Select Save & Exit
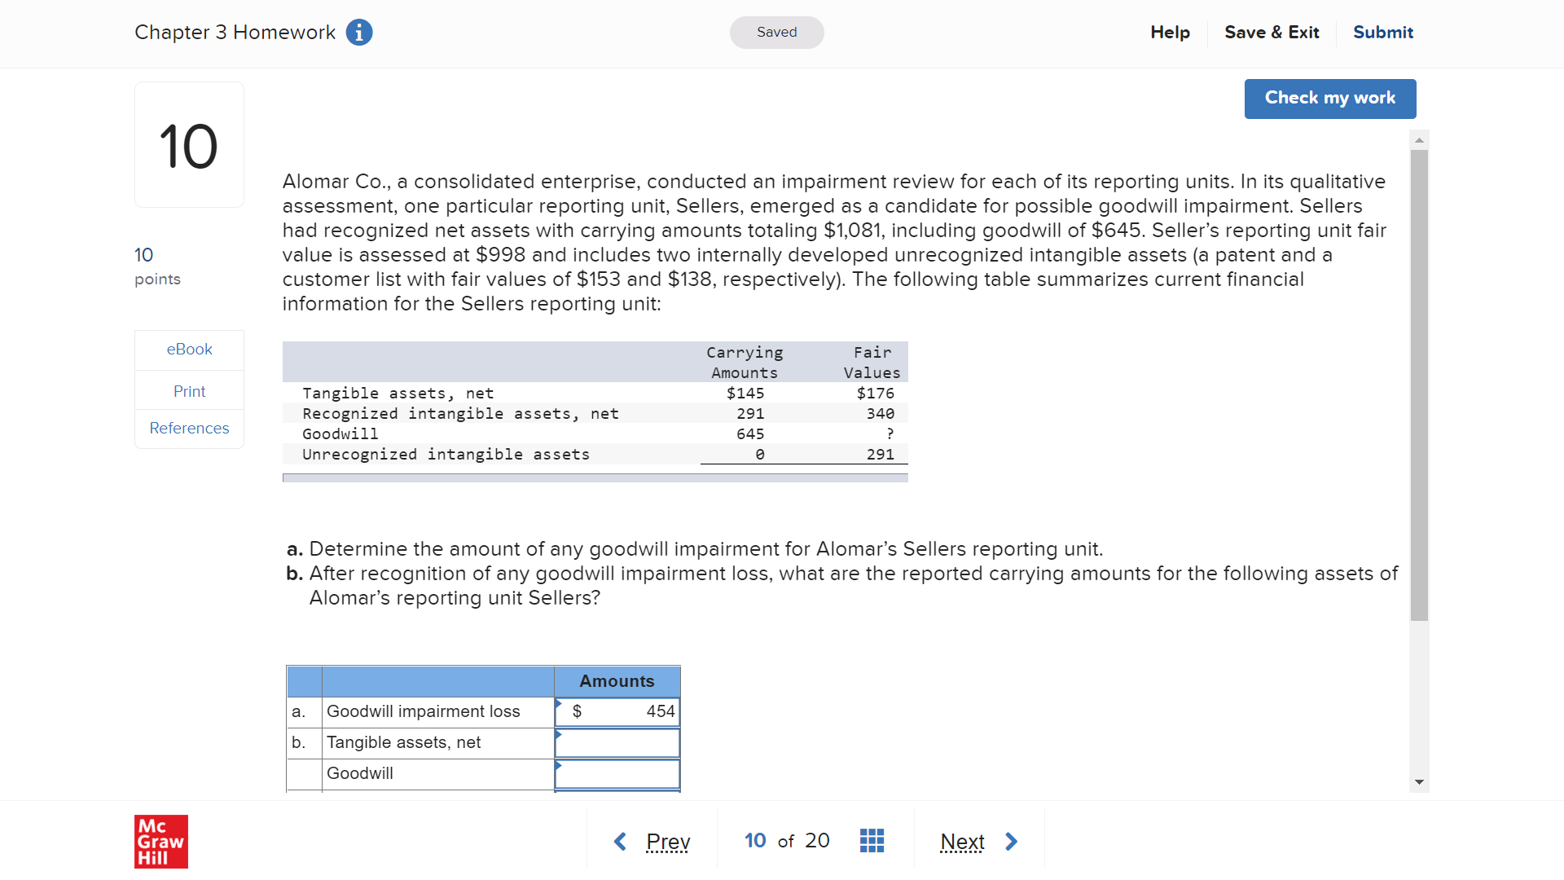Viewport: 1564px width, 880px height. coord(1272,33)
